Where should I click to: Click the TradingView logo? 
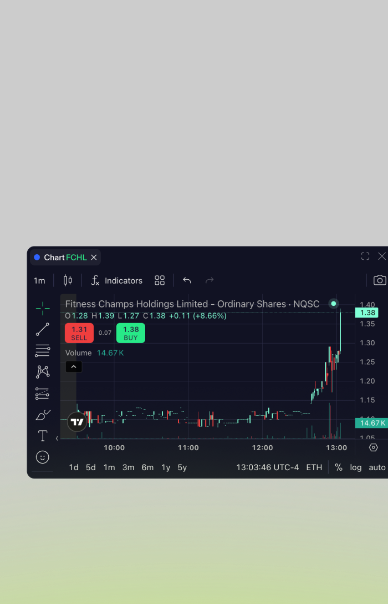click(77, 422)
